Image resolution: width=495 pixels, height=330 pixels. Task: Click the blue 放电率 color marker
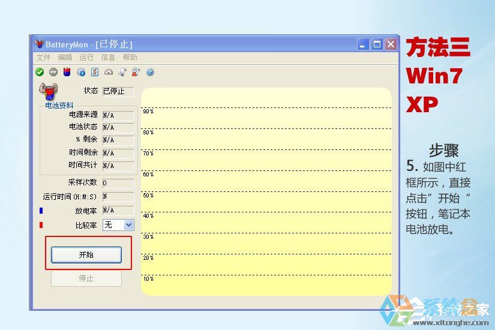41,211
